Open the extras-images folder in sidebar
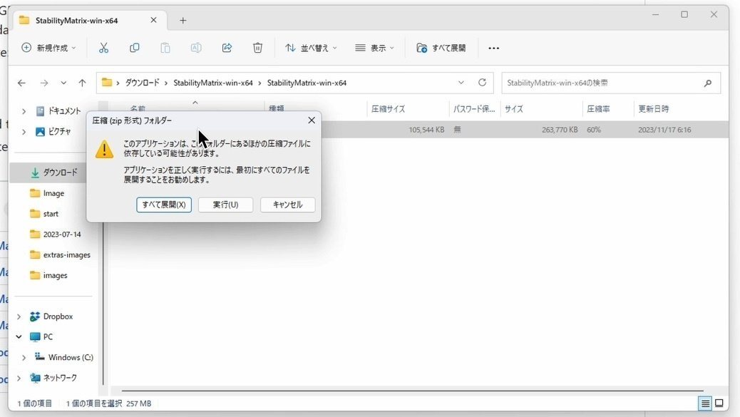 click(x=60, y=254)
